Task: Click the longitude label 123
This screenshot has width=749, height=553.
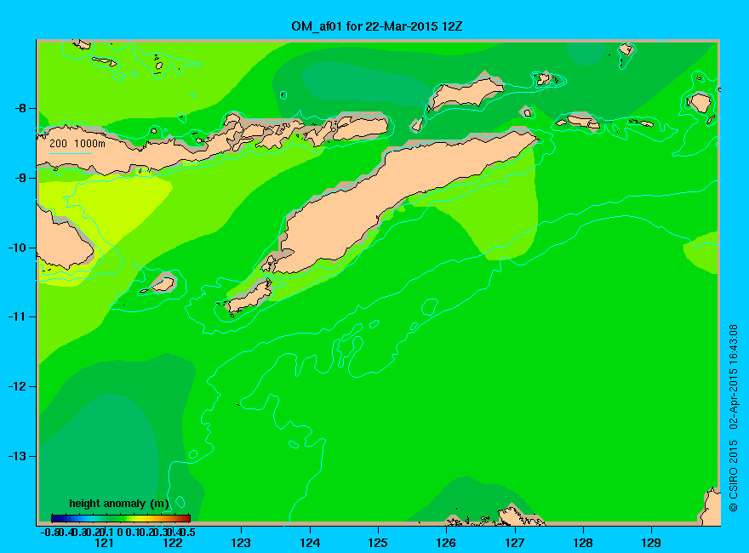Action: click(x=241, y=543)
